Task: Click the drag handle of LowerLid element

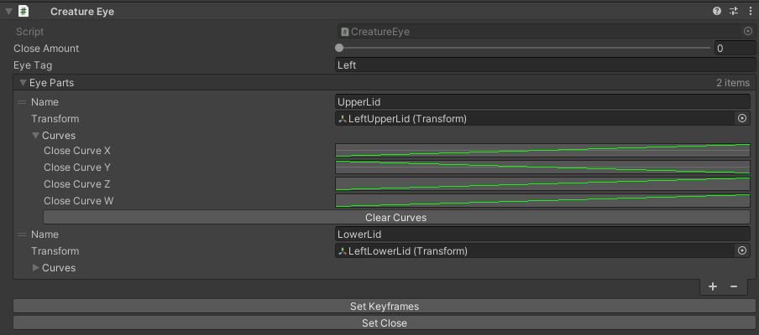Action: (22, 234)
